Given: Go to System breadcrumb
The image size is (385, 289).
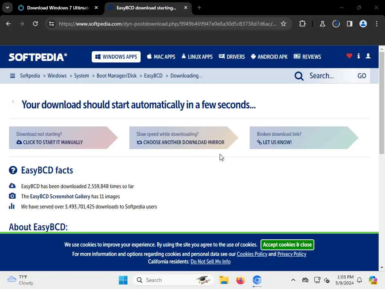Looking at the screenshot, I should pyautogui.click(x=82, y=76).
